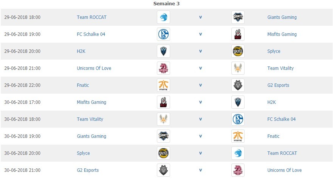This screenshot has width=333, height=179.
Task: Click the 'v' in the H2K versus Splyce match
Action: click(200, 51)
